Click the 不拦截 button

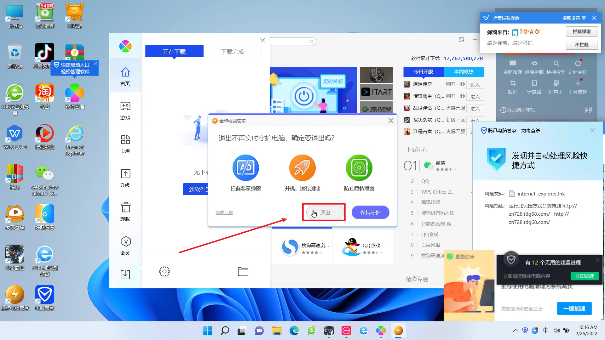[581, 45]
